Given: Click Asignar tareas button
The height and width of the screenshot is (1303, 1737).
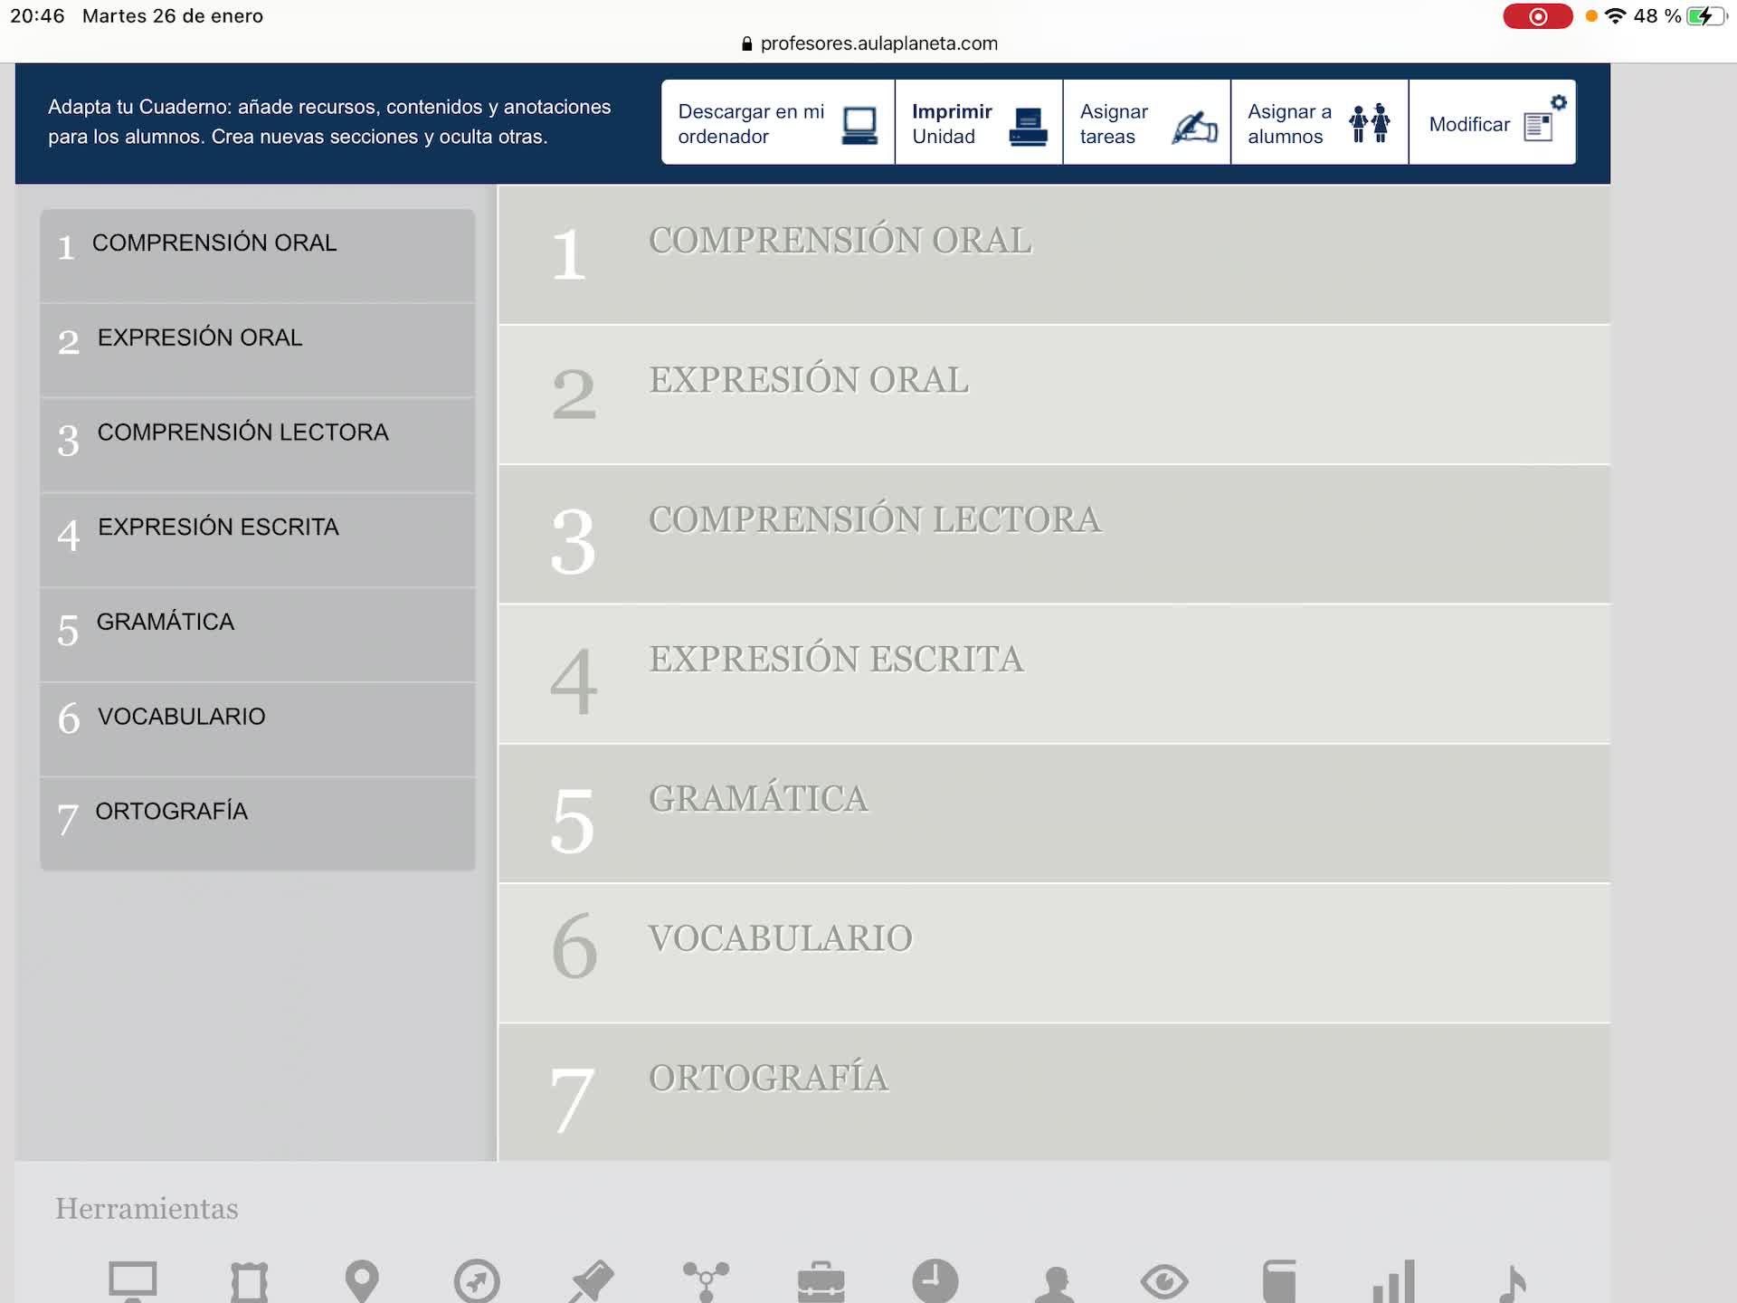Looking at the screenshot, I should point(1146,123).
